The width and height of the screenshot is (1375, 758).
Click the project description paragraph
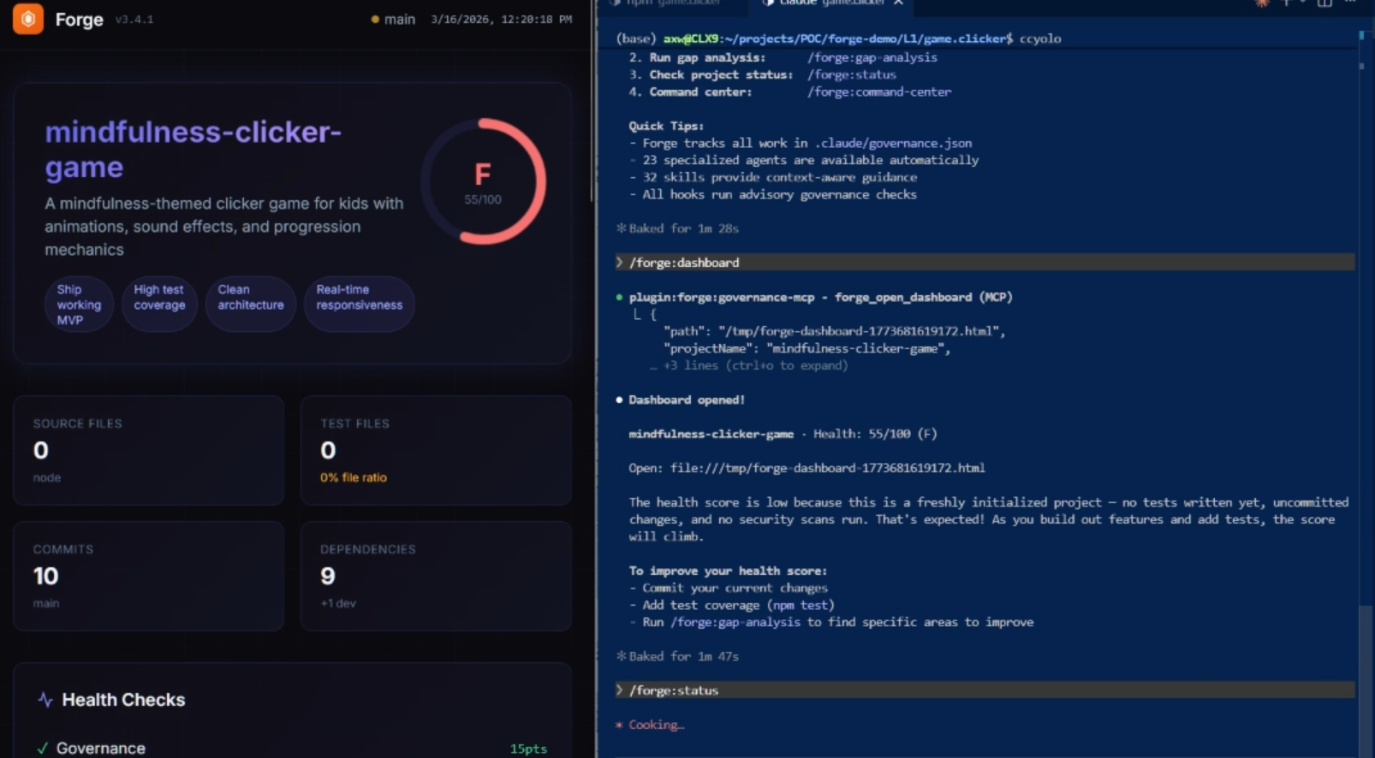[x=224, y=227]
